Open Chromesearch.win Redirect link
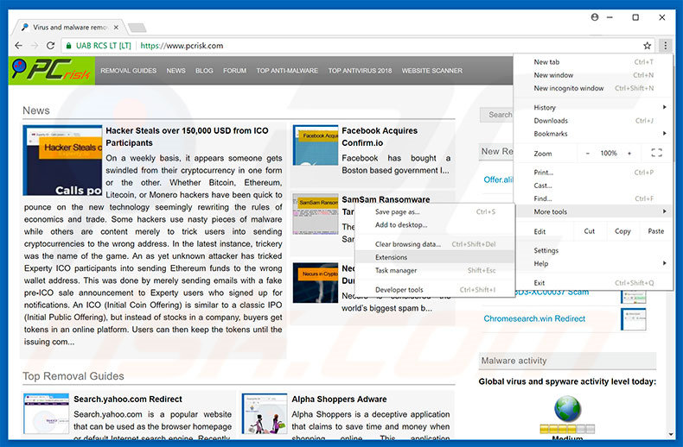The height and width of the screenshot is (447, 683). [x=534, y=318]
